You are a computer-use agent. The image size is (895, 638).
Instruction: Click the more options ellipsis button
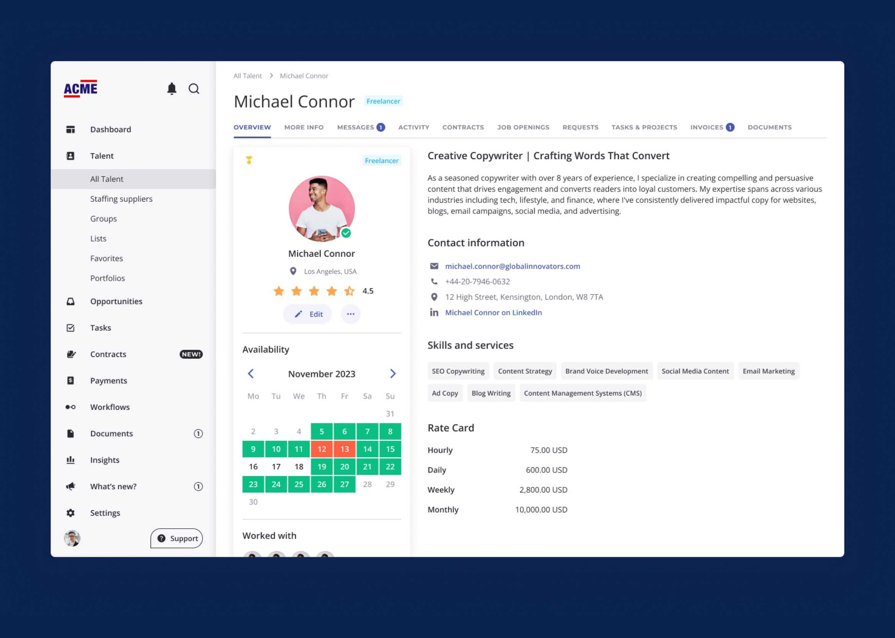pyautogui.click(x=350, y=314)
